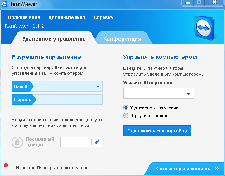Image resolution: width=225 pixels, height=176 pixels.
Task: Click the padlock icon for permanent access
Action: [17, 142]
